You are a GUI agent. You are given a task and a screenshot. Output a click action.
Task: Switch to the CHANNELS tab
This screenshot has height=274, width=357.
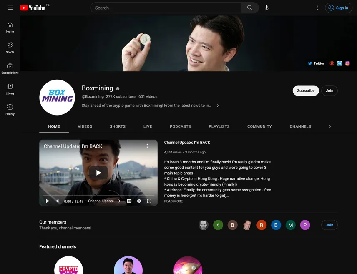click(300, 126)
